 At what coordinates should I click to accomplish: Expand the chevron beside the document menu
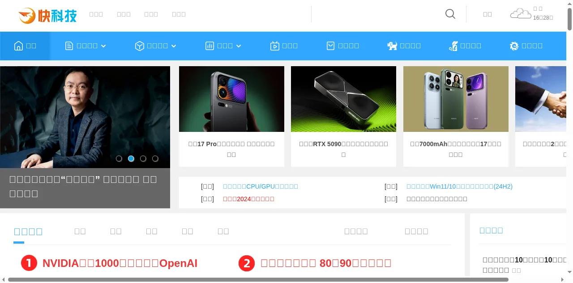(x=103, y=46)
